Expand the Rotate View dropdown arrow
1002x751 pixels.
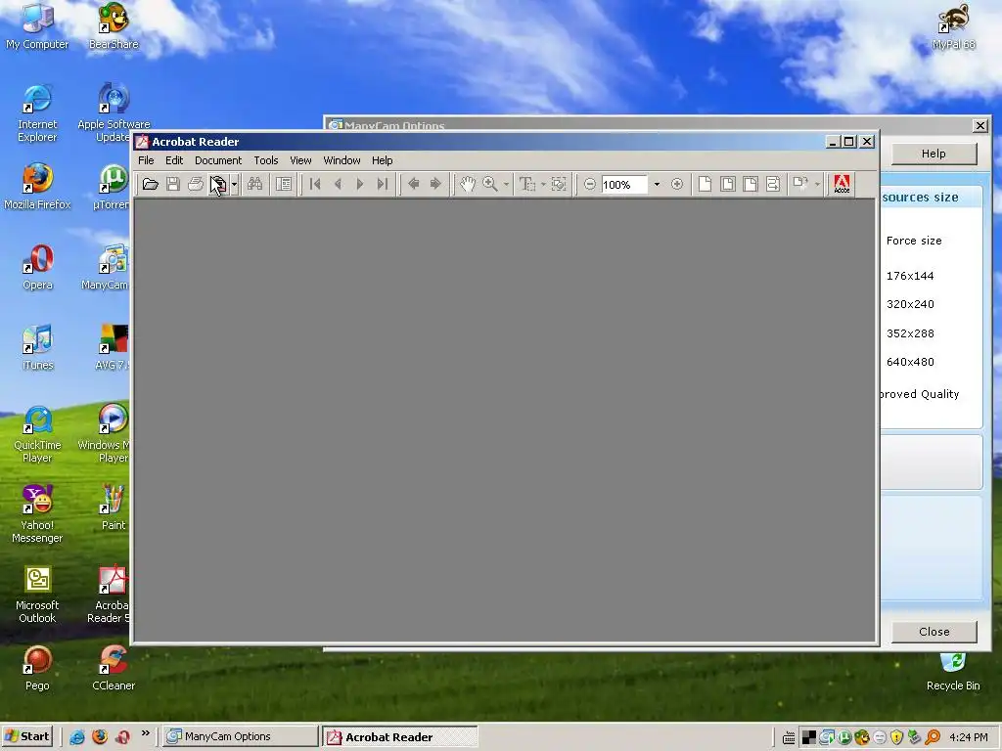click(x=817, y=185)
